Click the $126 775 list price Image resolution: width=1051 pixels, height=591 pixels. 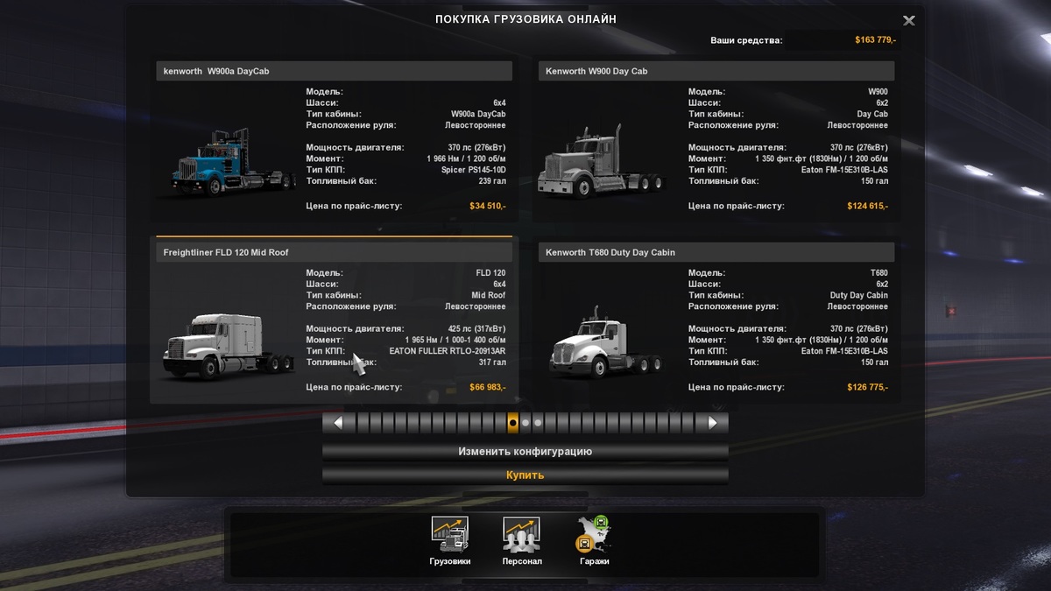pos(868,387)
